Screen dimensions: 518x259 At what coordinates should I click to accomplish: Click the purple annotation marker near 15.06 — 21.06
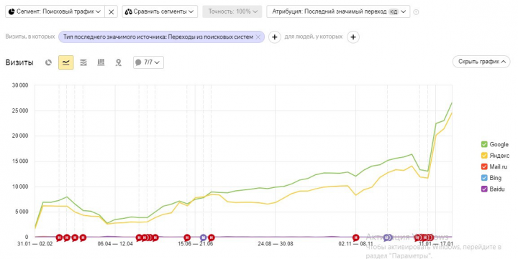[204, 237]
